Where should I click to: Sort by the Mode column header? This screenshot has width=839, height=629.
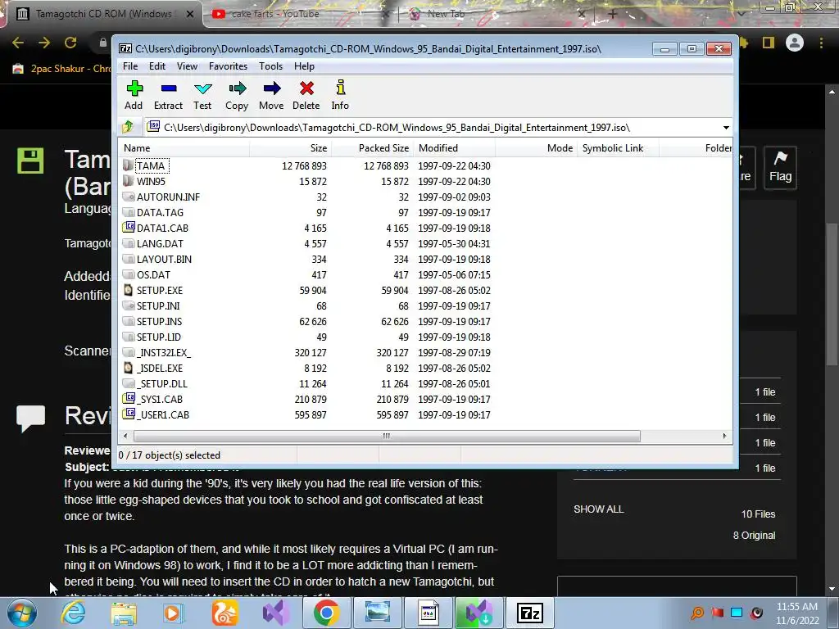pyautogui.click(x=536, y=148)
